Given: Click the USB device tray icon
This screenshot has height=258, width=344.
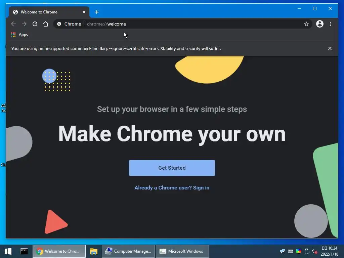Looking at the screenshot, I should [x=307, y=251].
